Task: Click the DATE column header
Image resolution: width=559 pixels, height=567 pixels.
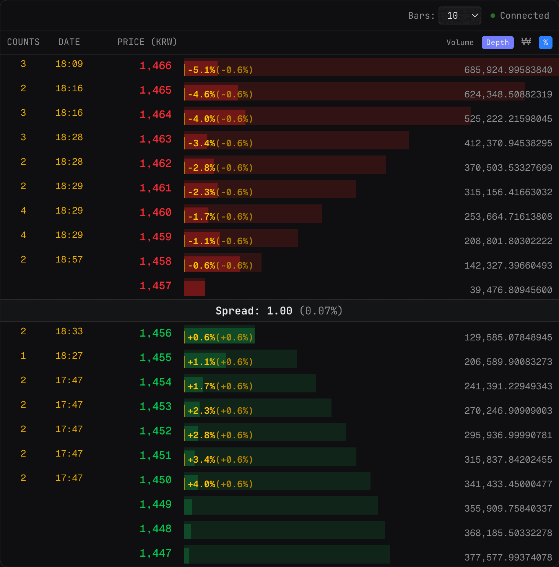Action: [x=69, y=42]
